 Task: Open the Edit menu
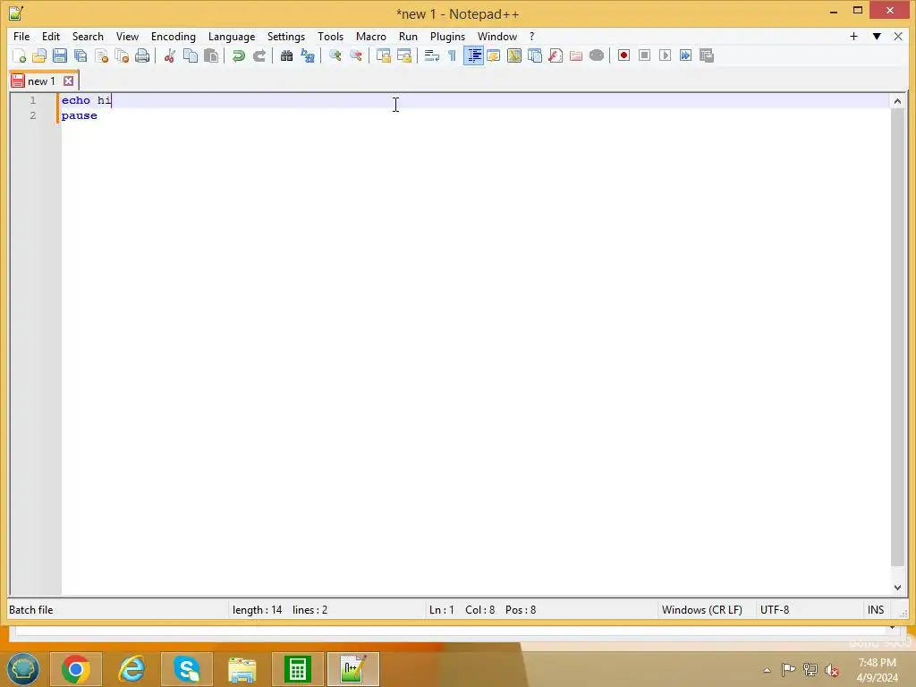click(x=51, y=36)
